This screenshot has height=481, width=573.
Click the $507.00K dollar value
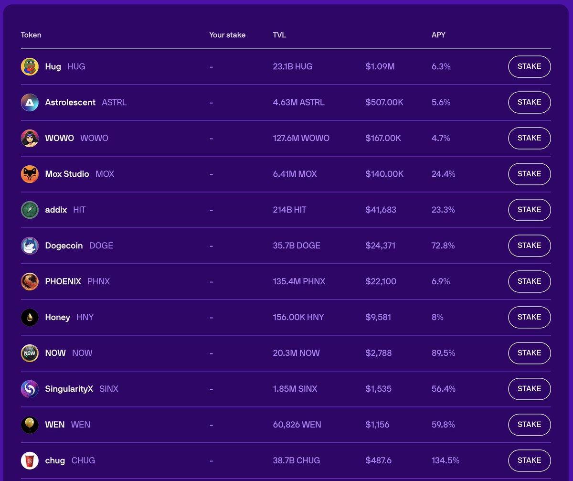(384, 102)
